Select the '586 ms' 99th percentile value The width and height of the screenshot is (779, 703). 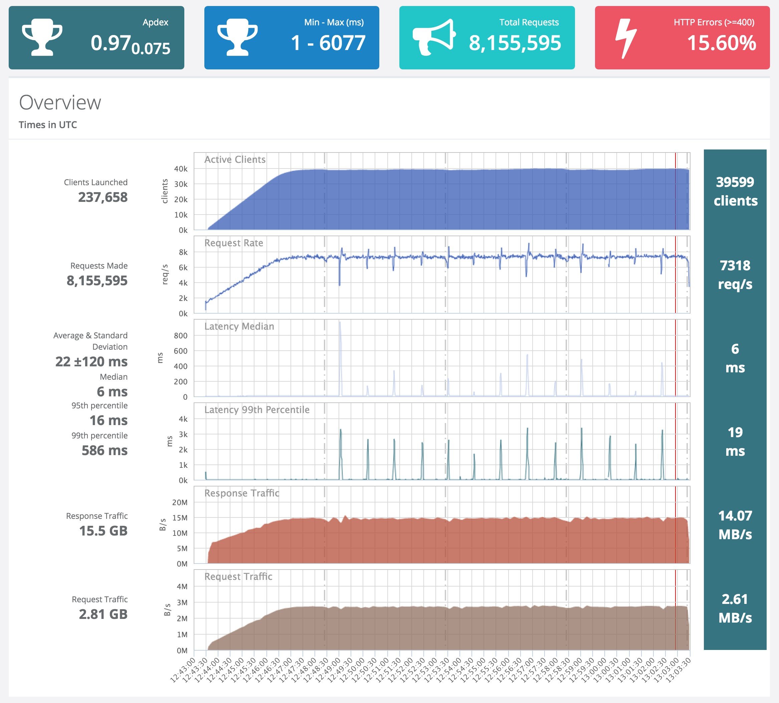(104, 450)
